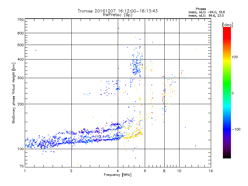Click the x-axis label '2'
This screenshot has width=248, height=186.
tap(71, 171)
